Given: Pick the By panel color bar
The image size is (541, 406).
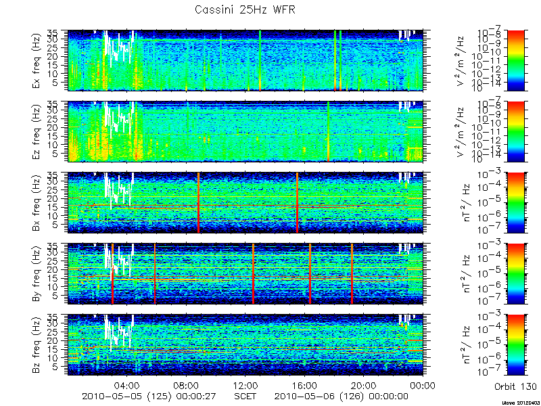Looking at the screenshot, I should pos(515,274).
